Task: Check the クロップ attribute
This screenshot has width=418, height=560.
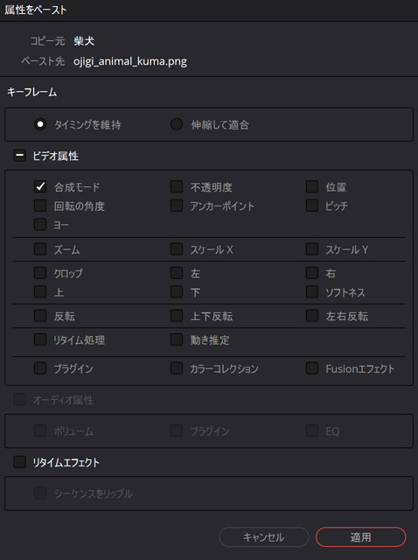Action: (40, 273)
